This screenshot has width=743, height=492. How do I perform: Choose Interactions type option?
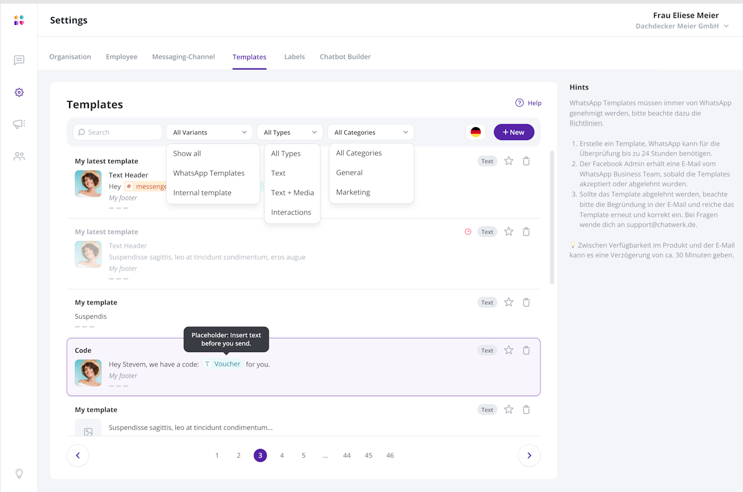click(x=292, y=213)
